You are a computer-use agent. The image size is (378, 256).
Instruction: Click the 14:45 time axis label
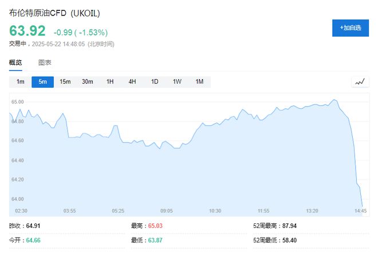[x=360, y=211]
